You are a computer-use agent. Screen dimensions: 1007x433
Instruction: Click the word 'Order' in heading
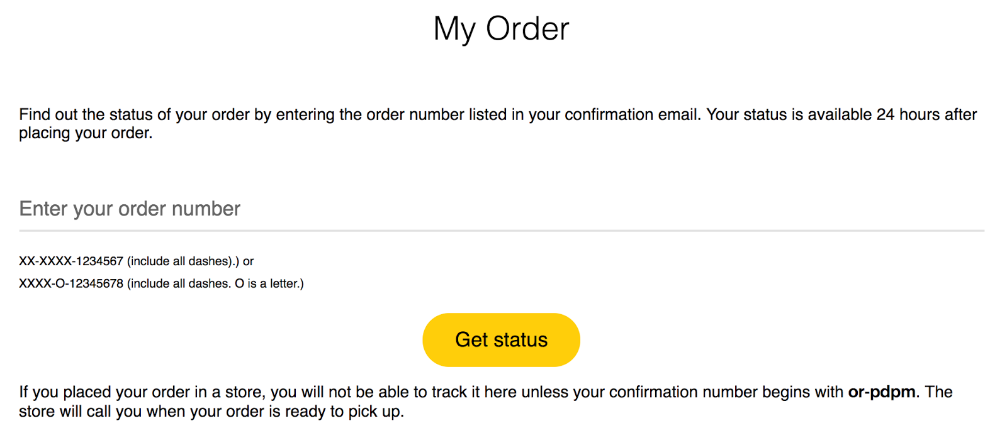tap(527, 29)
